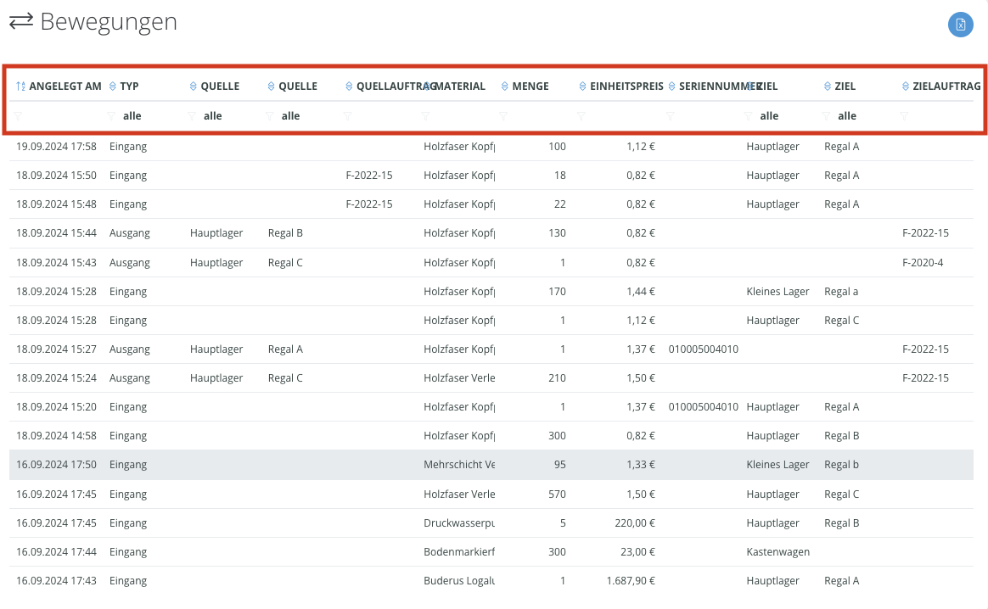Viewport: 988px width, 609px height.
Task: Open the 'alle' filter dropdown under TYP
Action: (132, 116)
